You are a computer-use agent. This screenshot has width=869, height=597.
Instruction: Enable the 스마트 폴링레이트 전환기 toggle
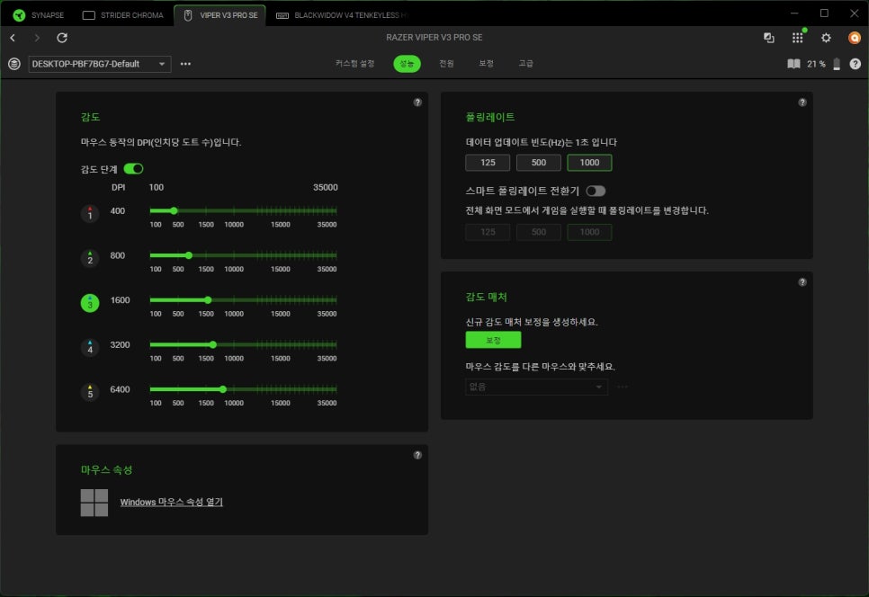point(596,191)
